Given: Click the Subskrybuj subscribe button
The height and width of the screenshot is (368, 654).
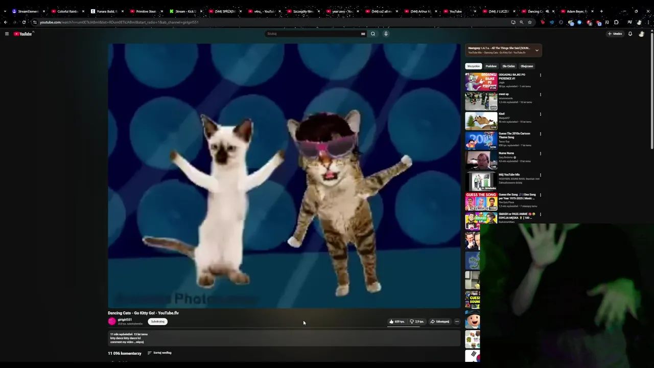Looking at the screenshot, I should pyautogui.click(x=158, y=321).
